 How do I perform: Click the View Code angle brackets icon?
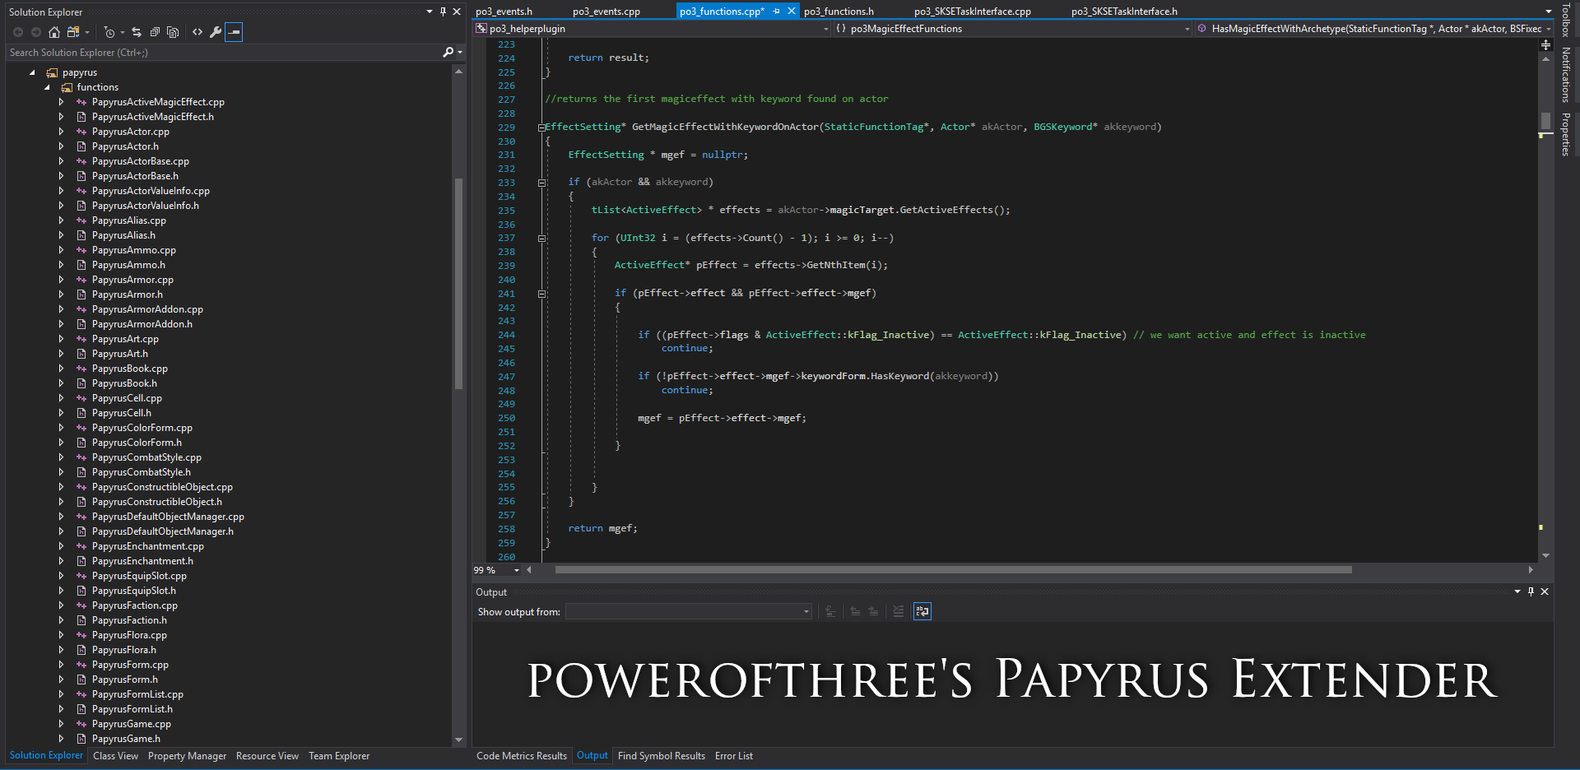[197, 32]
